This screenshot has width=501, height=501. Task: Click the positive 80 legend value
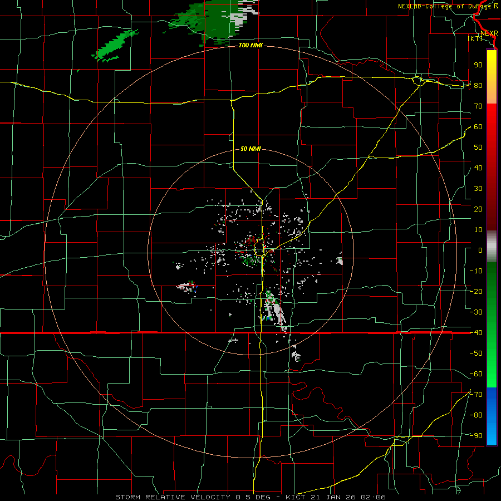[478, 86]
